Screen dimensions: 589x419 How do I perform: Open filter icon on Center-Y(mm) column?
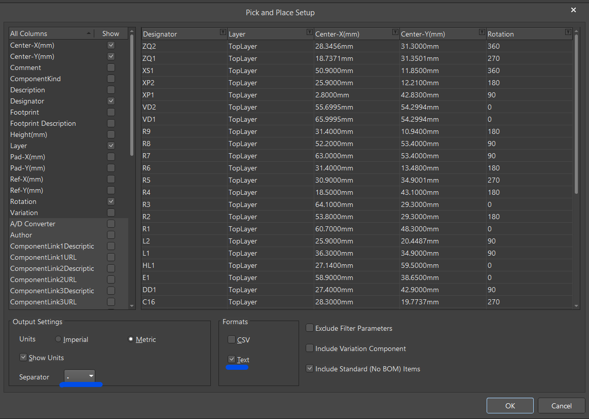pyautogui.click(x=482, y=32)
